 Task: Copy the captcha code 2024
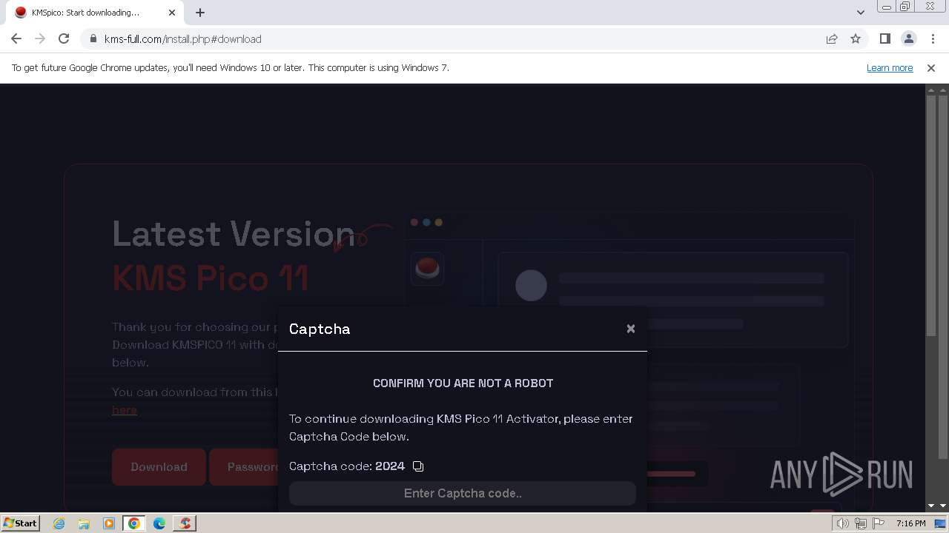point(418,466)
